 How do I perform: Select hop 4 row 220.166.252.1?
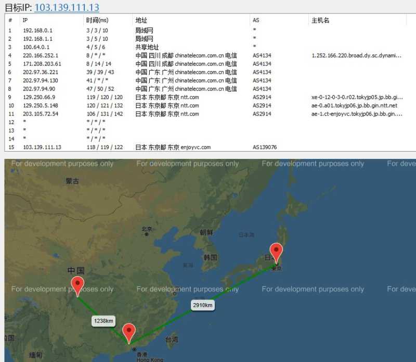pos(210,55)
